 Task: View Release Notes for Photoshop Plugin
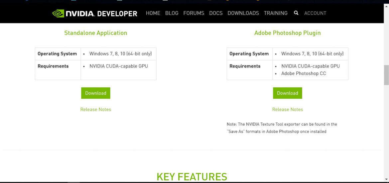coord(287,109)
